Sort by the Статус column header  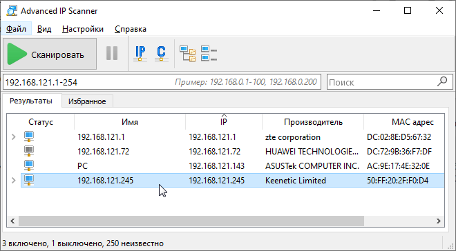(x=41, y=122)
